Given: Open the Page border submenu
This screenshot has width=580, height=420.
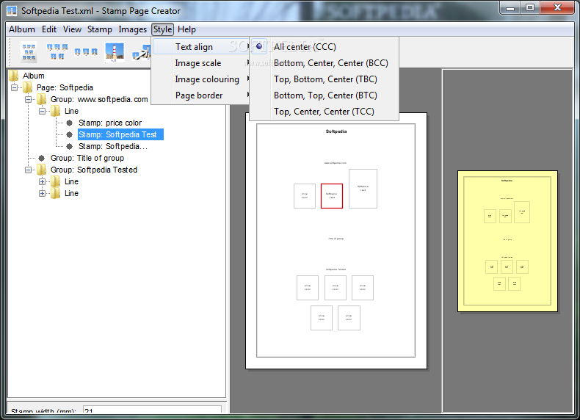Looking at the screenshot, I should click(201, 95).
